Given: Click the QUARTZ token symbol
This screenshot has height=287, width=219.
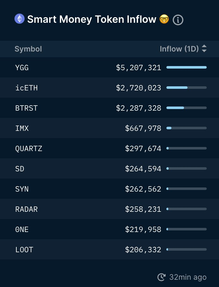Looking at the screenshot, I should click(x=29, y=148).
